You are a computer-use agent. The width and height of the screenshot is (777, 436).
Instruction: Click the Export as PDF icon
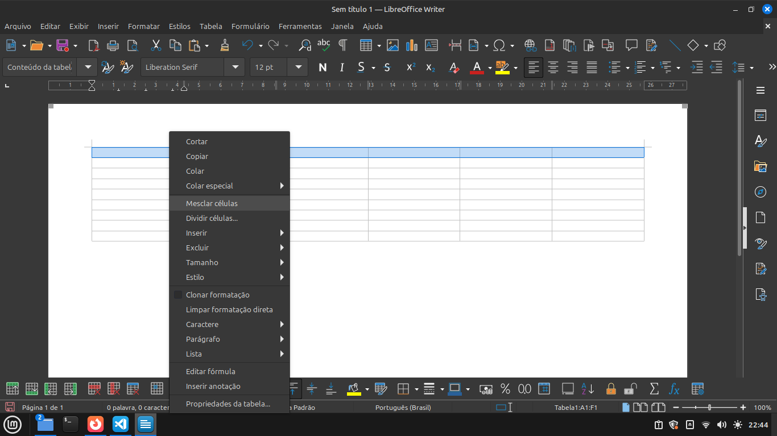[x=93, y=45]
